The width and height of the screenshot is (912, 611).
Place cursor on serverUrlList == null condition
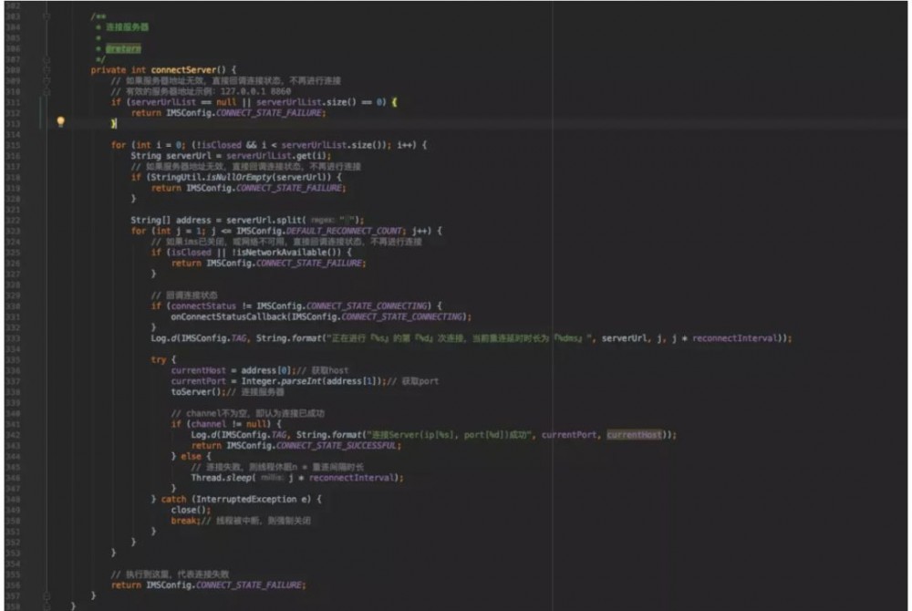coord(182,102)
